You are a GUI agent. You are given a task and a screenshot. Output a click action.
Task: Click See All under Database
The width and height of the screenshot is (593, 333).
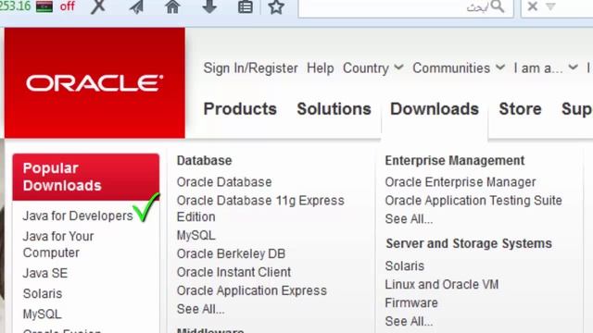[200, 309]
